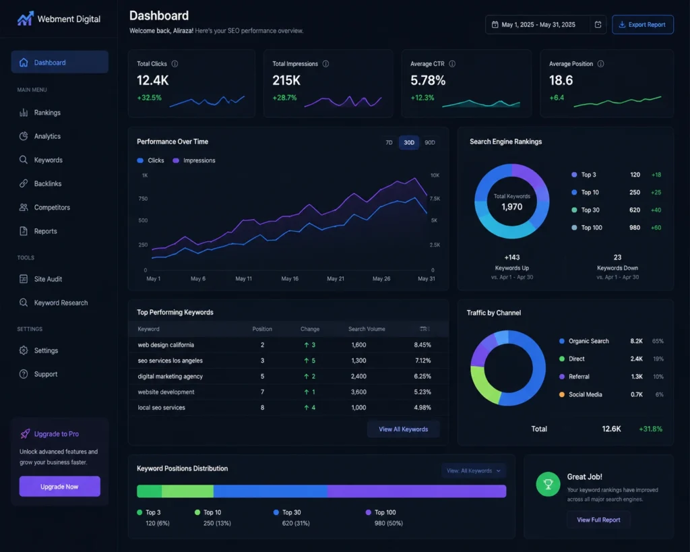The height and width of the screenshot is (552, 690).
Task: Click the '+143' Keywords Up value
Action: tap(512, 257)
